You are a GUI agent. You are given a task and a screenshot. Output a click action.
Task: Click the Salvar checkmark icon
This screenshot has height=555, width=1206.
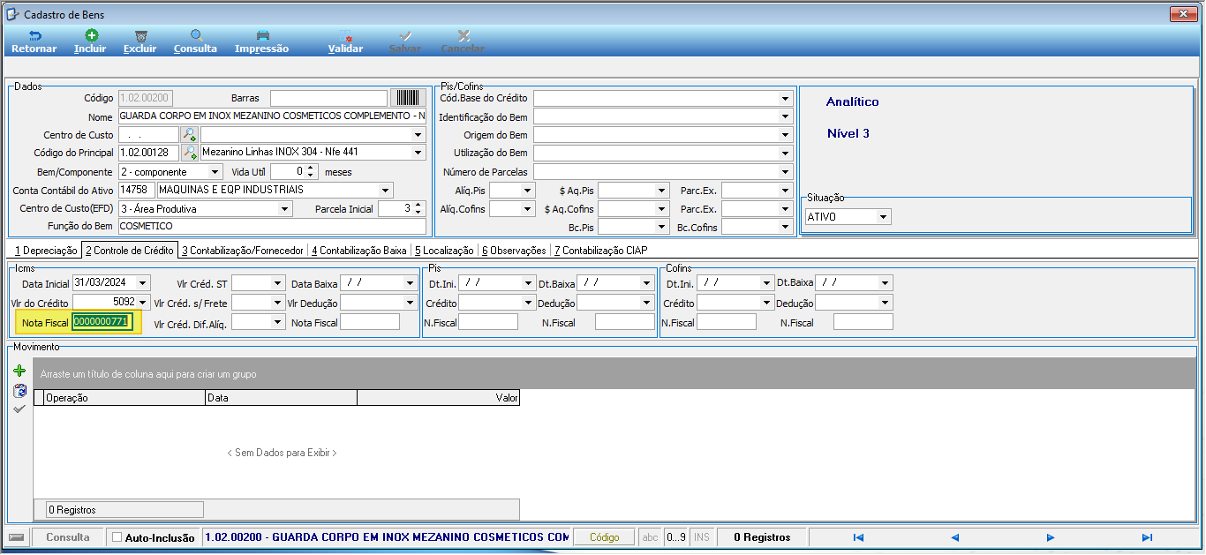pyautogui.click(x=405, y=36)
